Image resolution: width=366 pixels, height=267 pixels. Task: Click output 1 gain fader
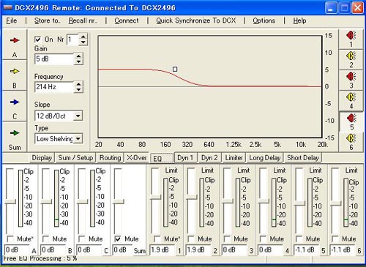(x=155, y=197)
